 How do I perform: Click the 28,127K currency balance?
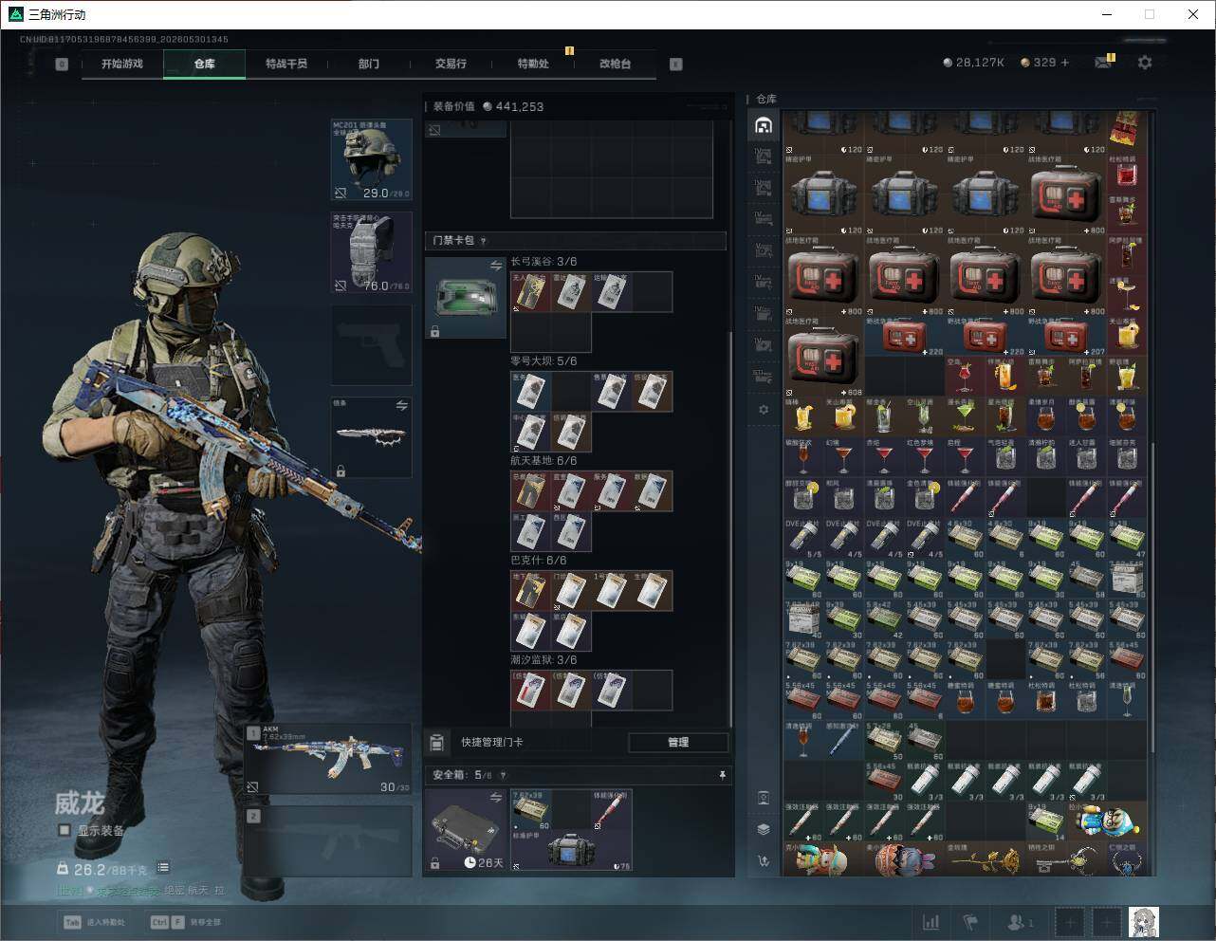[x=974, y=63]
